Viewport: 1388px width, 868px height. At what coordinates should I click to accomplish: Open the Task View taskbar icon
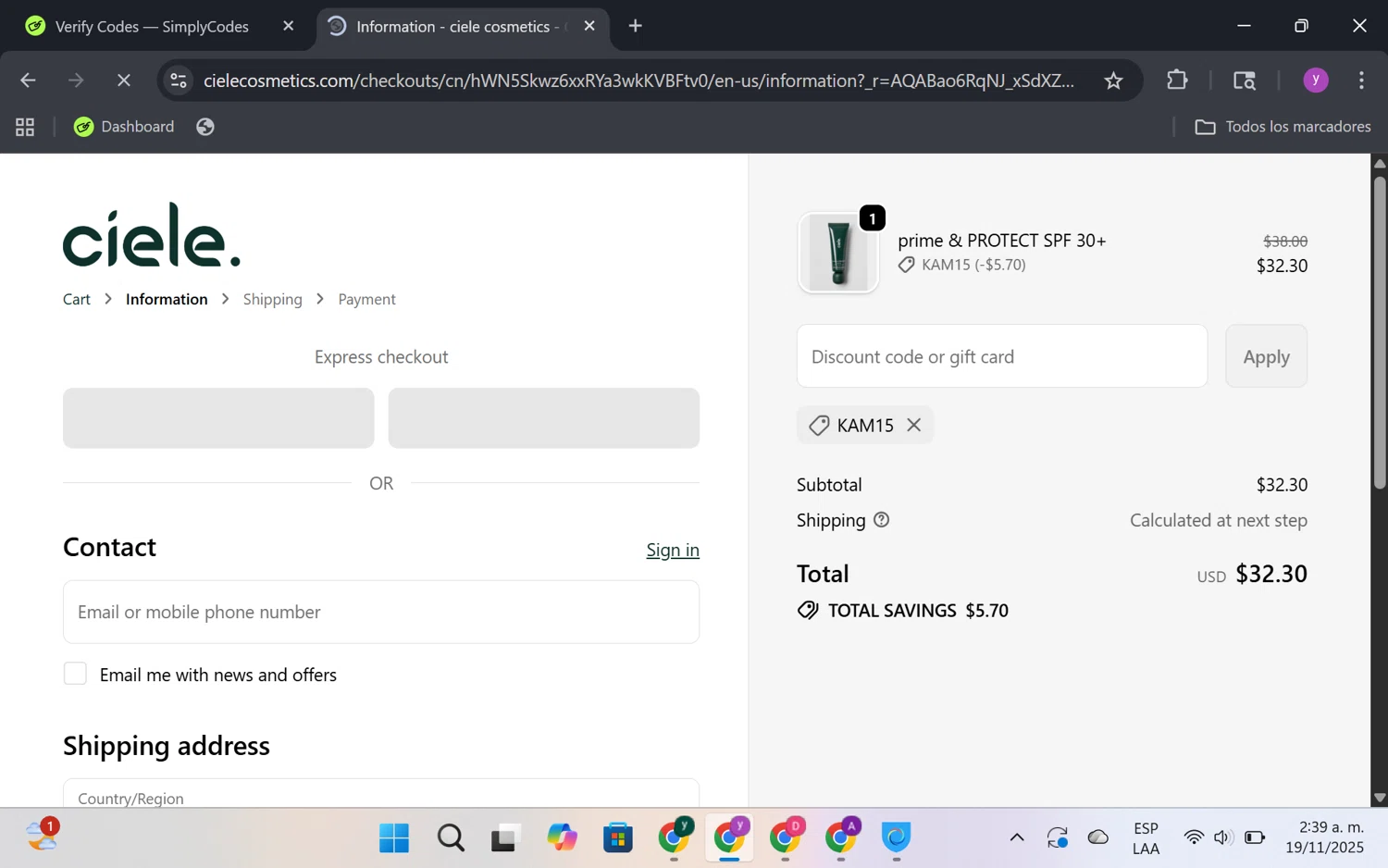[x=504, y=838]
